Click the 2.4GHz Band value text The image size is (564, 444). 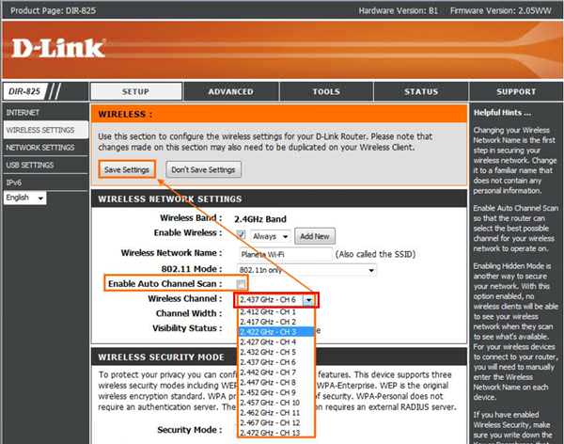(x=260, y=219)
